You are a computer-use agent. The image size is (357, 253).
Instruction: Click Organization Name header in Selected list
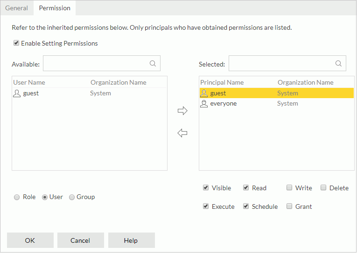pyautogui.click(x=306, y=82)
